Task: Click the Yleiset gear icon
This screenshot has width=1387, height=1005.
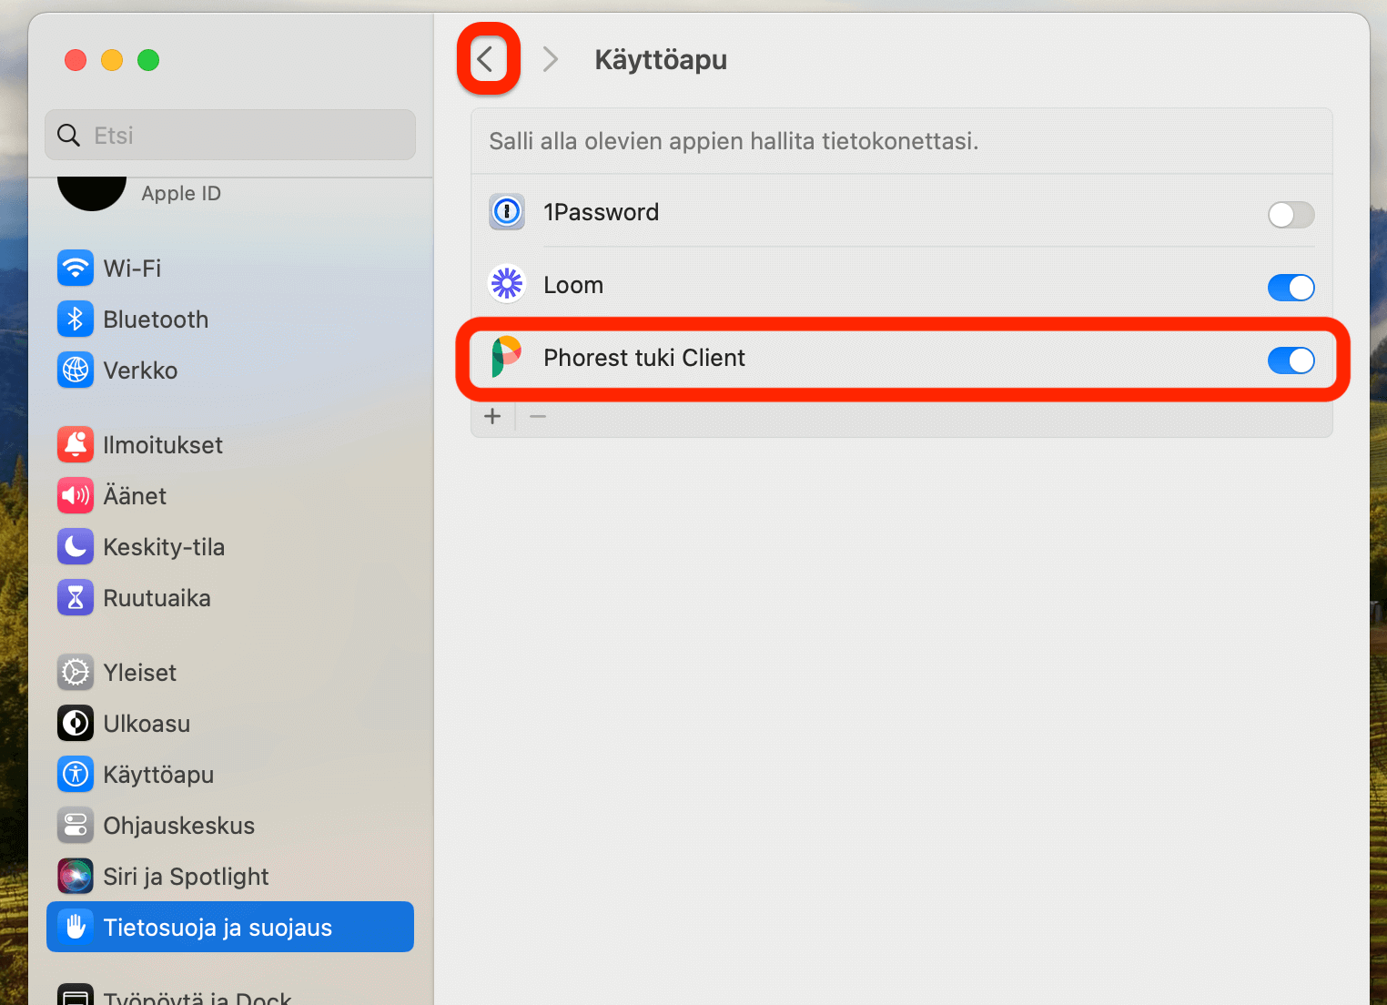Action: click(76, 672)
